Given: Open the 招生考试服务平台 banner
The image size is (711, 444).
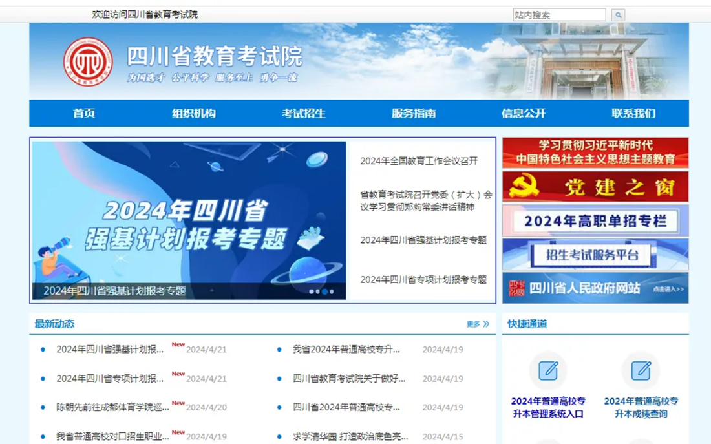Looking at the screenshot, I should pyautogui.click(x=595, y=255).
